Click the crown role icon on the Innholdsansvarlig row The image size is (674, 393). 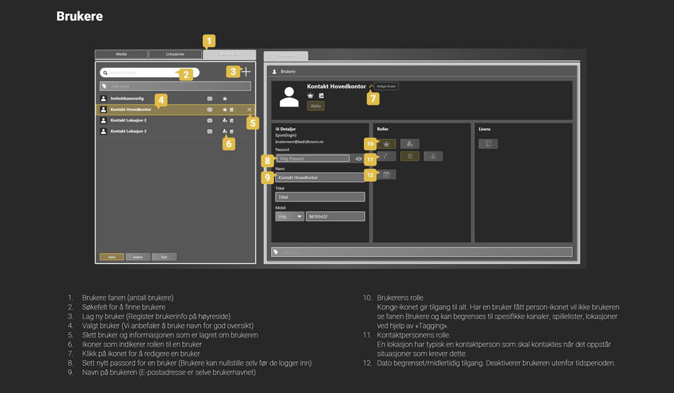(x=225, y=99)
